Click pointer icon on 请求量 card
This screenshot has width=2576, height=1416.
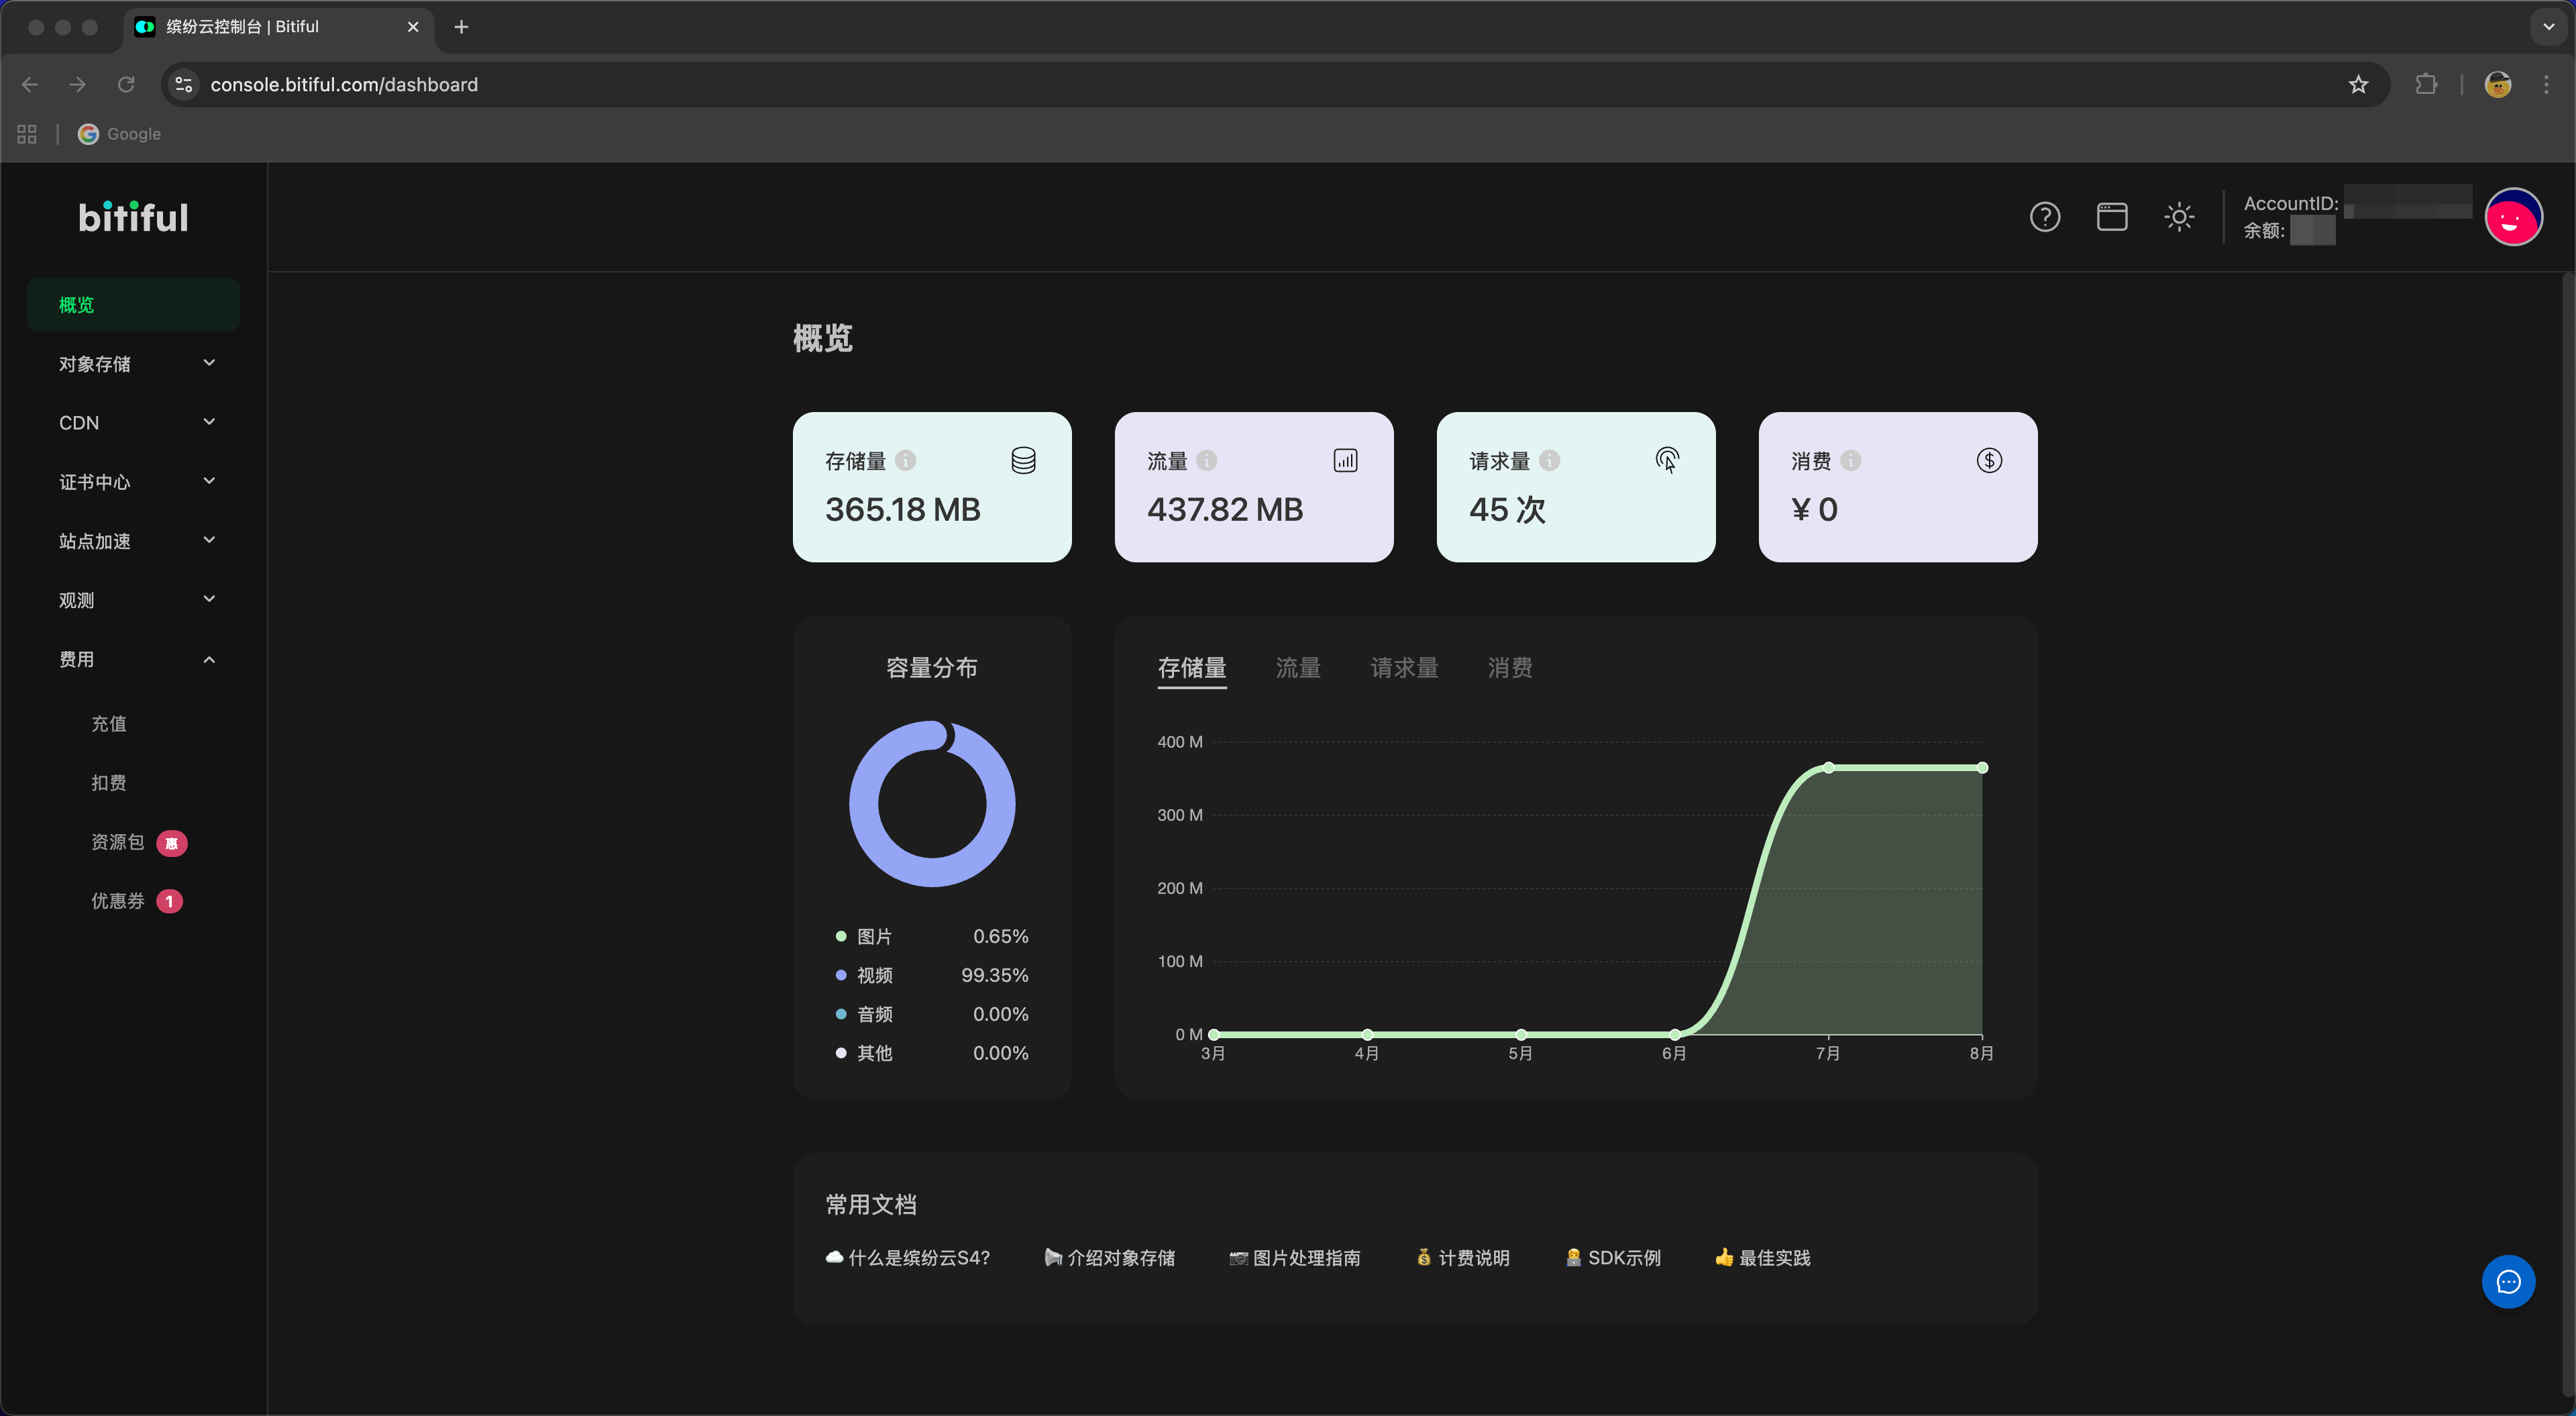[x=1667, y=460]
